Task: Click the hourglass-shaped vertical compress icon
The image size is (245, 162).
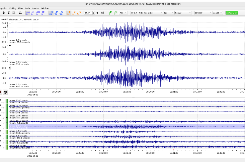Action: tap(9, 13)
